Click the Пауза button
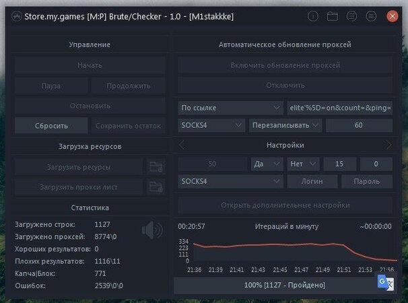This screenshot has height=303, width=408. [51, 86]
